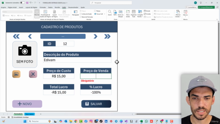220x124 pixels.
Task: Go to next record right arrow
Action: coord(96,37)
